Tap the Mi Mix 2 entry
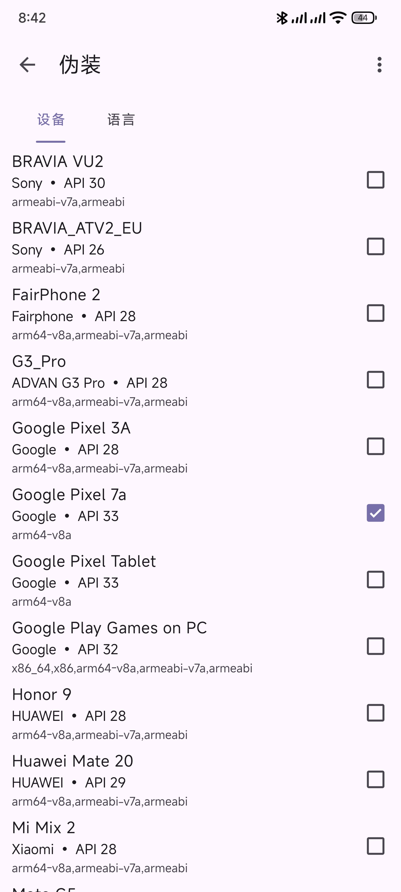The width and height of the screenshot is (401, 892). tap(138, 846)
